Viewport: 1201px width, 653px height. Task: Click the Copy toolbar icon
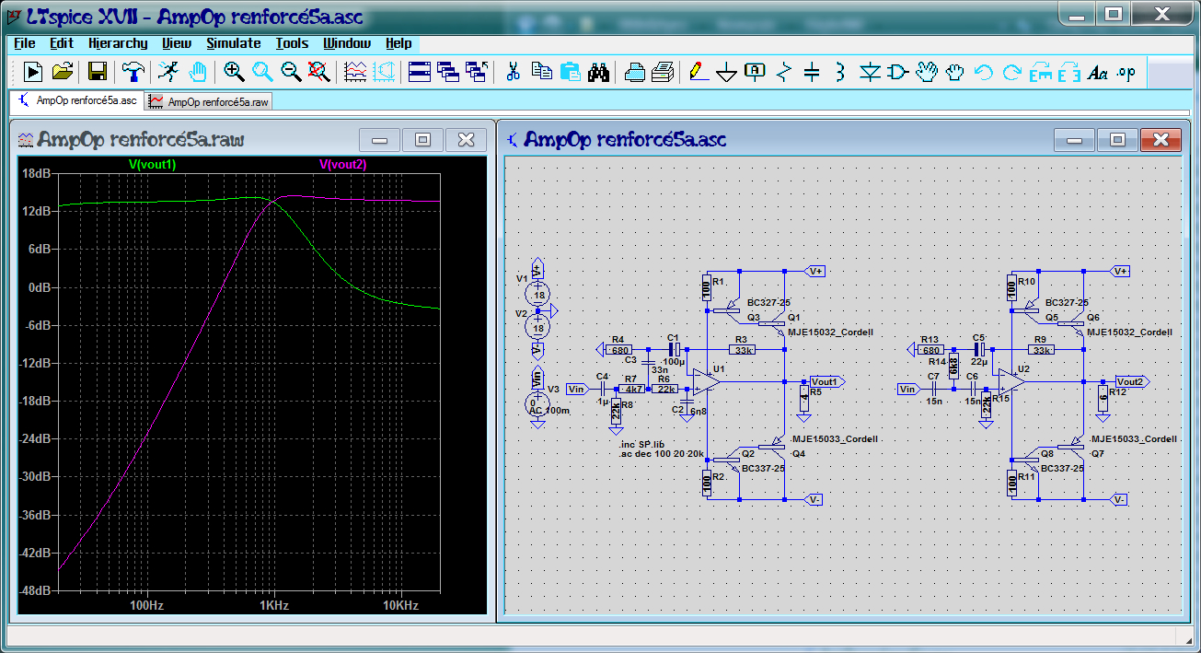coord(542,72)
